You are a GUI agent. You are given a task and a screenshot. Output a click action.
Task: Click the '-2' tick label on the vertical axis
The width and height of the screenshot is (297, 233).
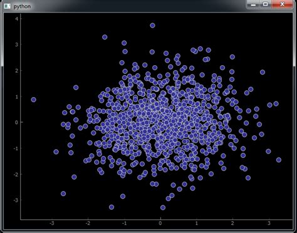click(16, 174)
